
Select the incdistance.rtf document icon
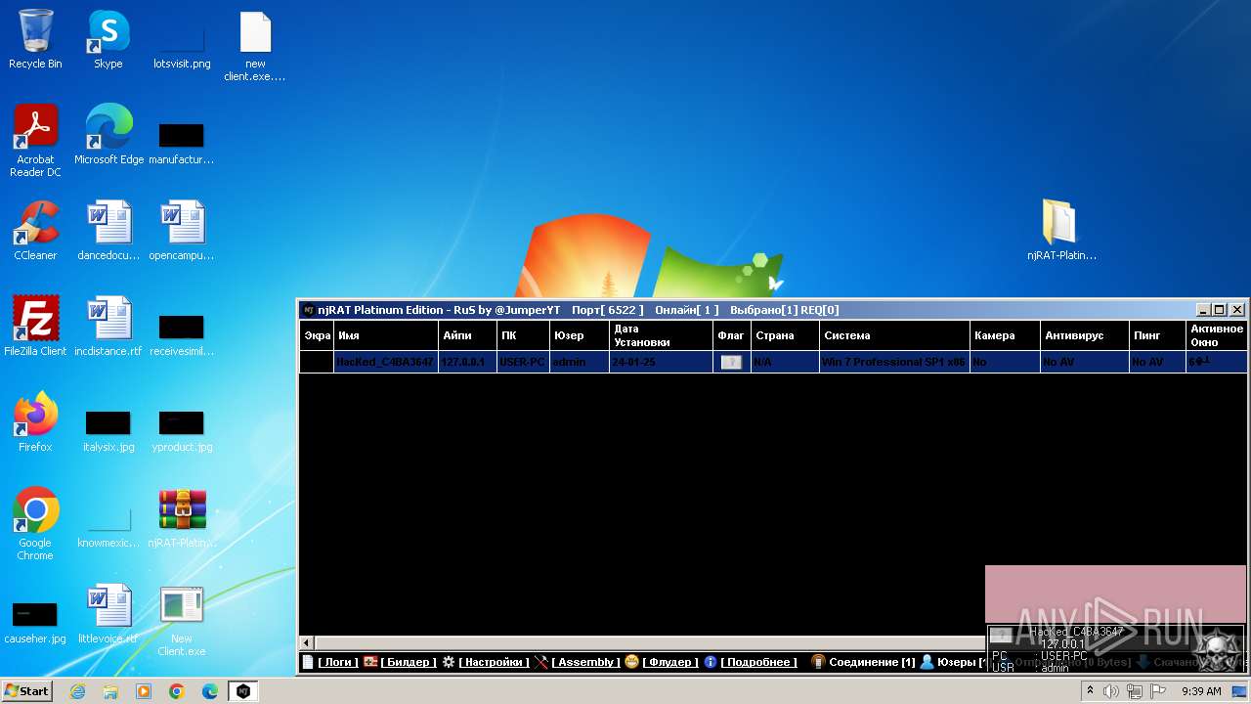click(108, 327)
